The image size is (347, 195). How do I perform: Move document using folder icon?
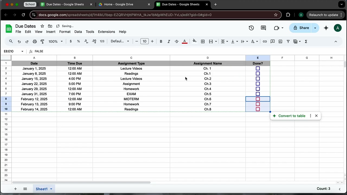pyautogui.click(x=50, y=26)
